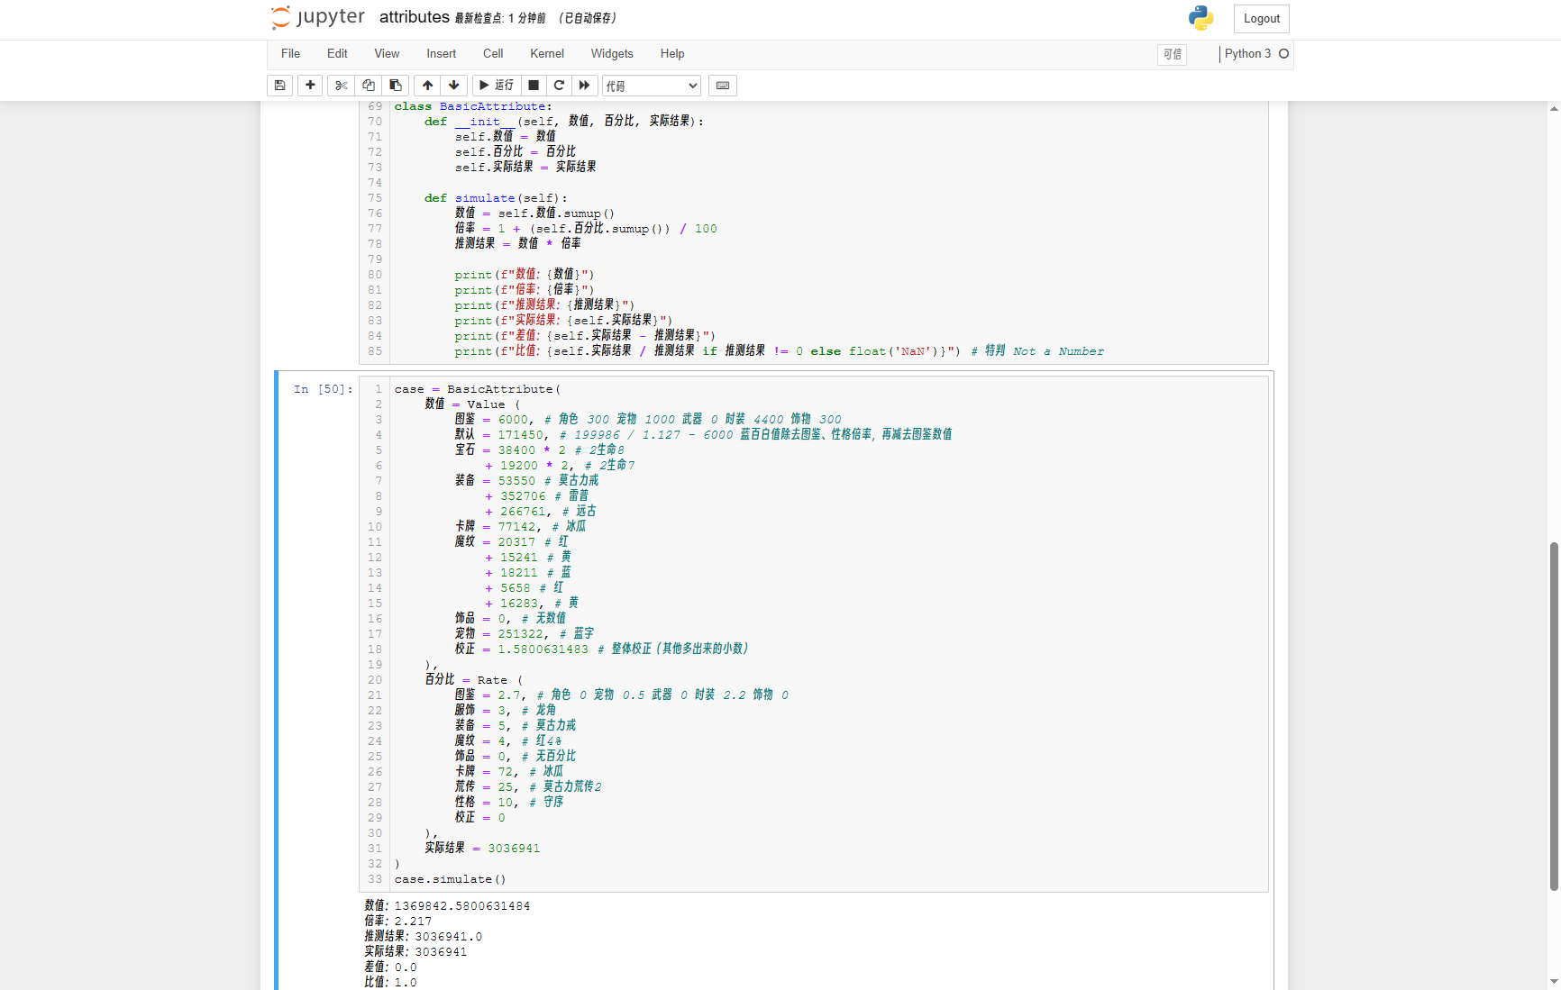1561x990 pixels.
Task: Move selected cell up arrow
Action: click(x=427, y=86)
